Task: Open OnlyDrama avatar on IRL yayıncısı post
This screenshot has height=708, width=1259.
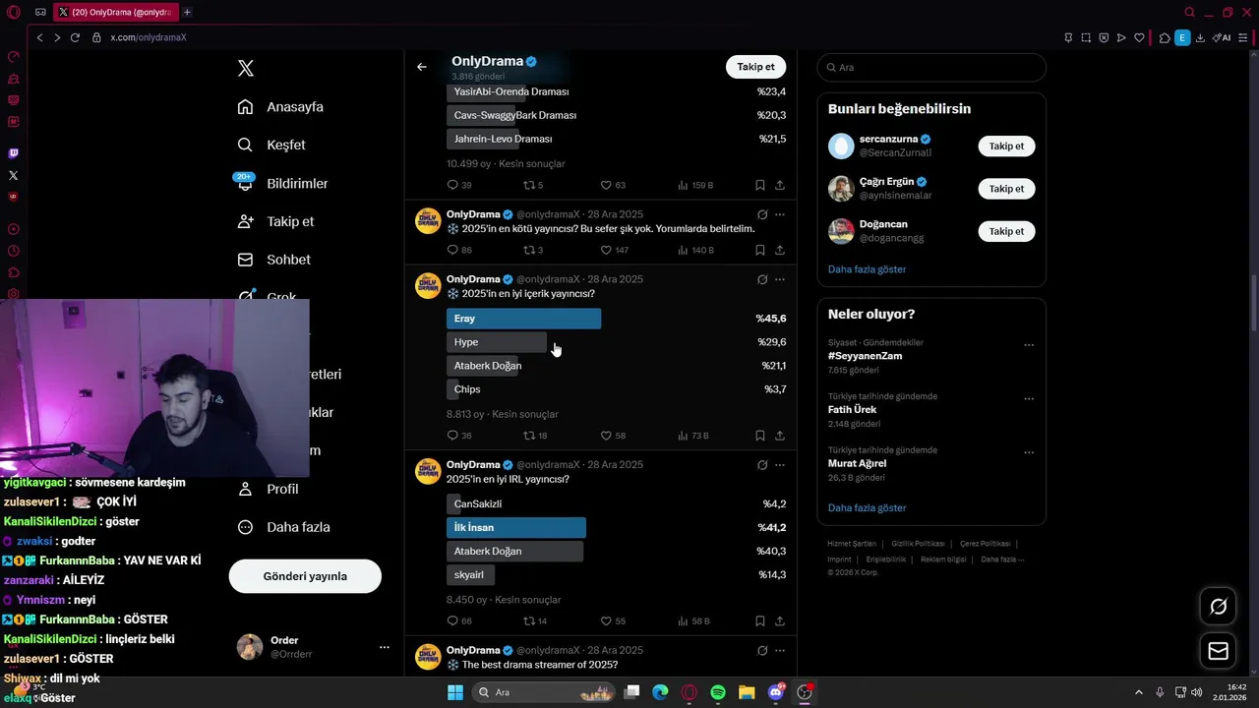Action: (x=428, y=471)
